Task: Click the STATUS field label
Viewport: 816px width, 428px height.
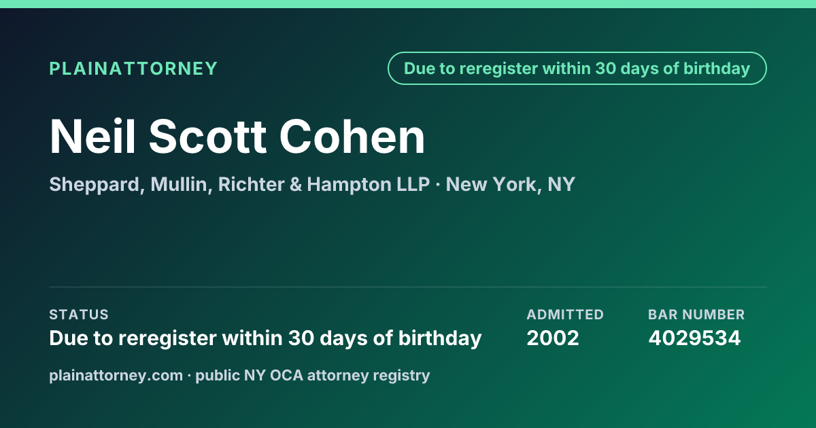Action: tap(79, 315)
